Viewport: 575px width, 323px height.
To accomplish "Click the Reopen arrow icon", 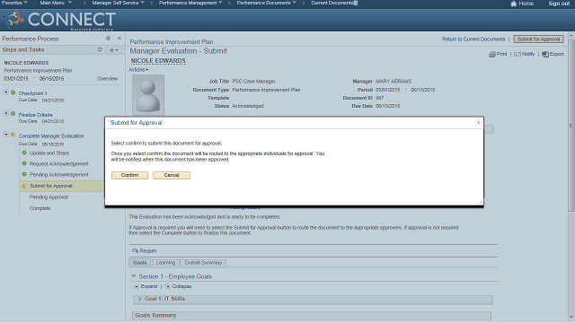I will tap(135, 251).
